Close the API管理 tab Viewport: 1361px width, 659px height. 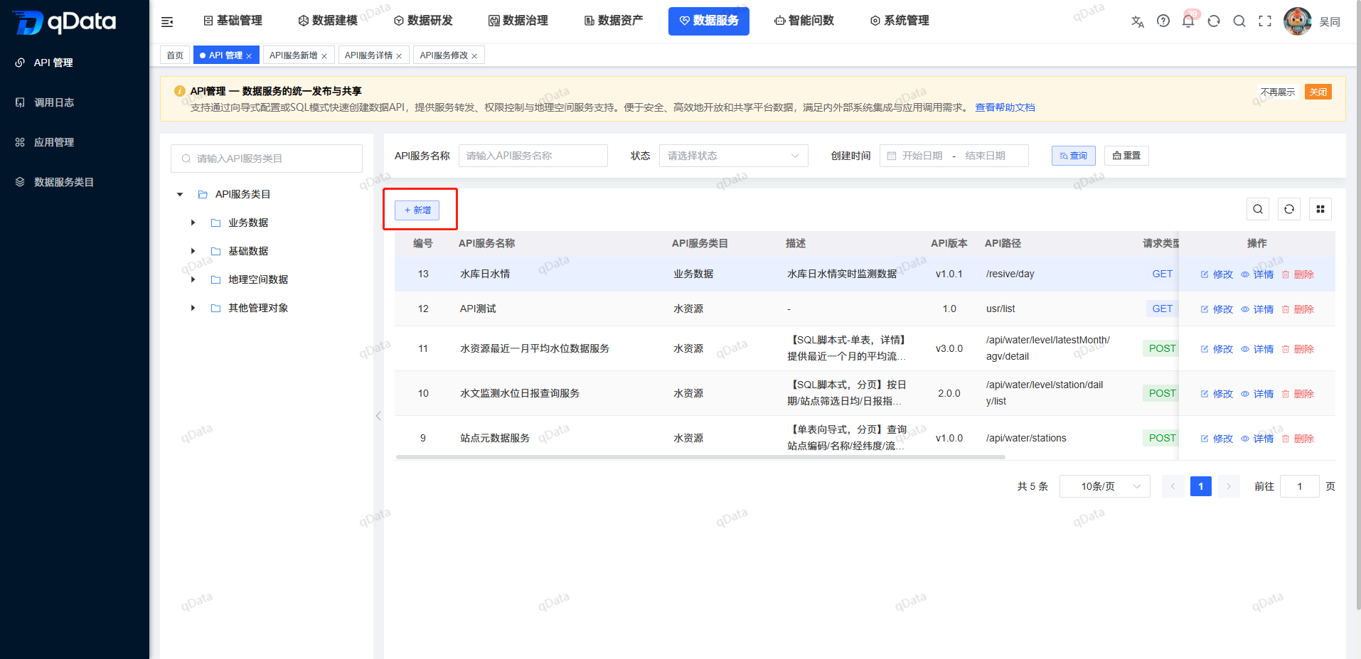[249, 56]
